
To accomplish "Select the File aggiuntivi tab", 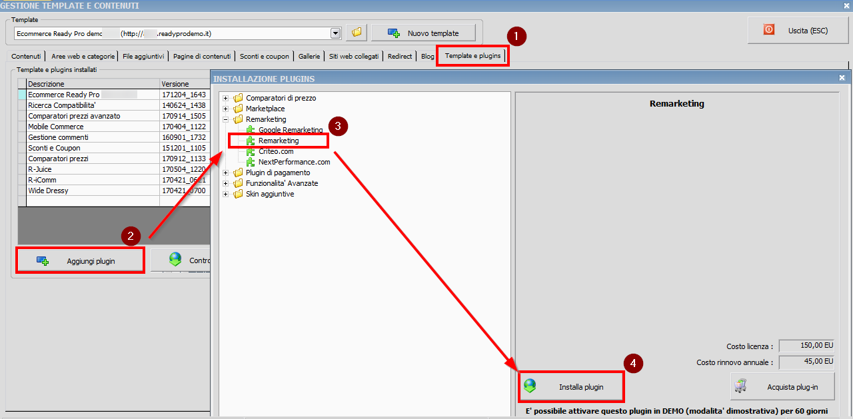I will click(143, 57).
